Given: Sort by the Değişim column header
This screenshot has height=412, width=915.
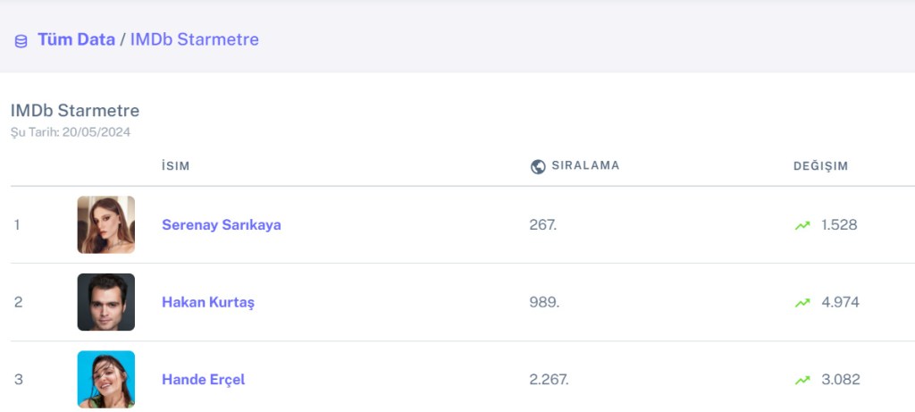Looking at the screenshot, I should click(820, 166).
